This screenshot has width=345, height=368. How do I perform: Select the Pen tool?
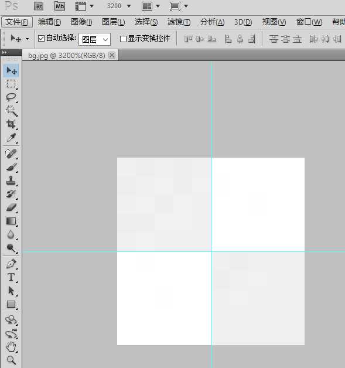click(11, 264)
